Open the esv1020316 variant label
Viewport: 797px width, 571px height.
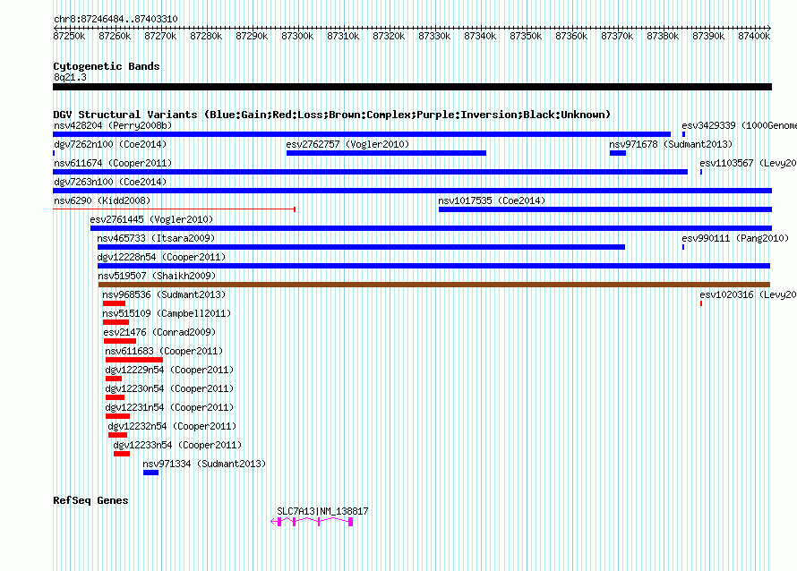pyautogui.click(x=749, y=294)
